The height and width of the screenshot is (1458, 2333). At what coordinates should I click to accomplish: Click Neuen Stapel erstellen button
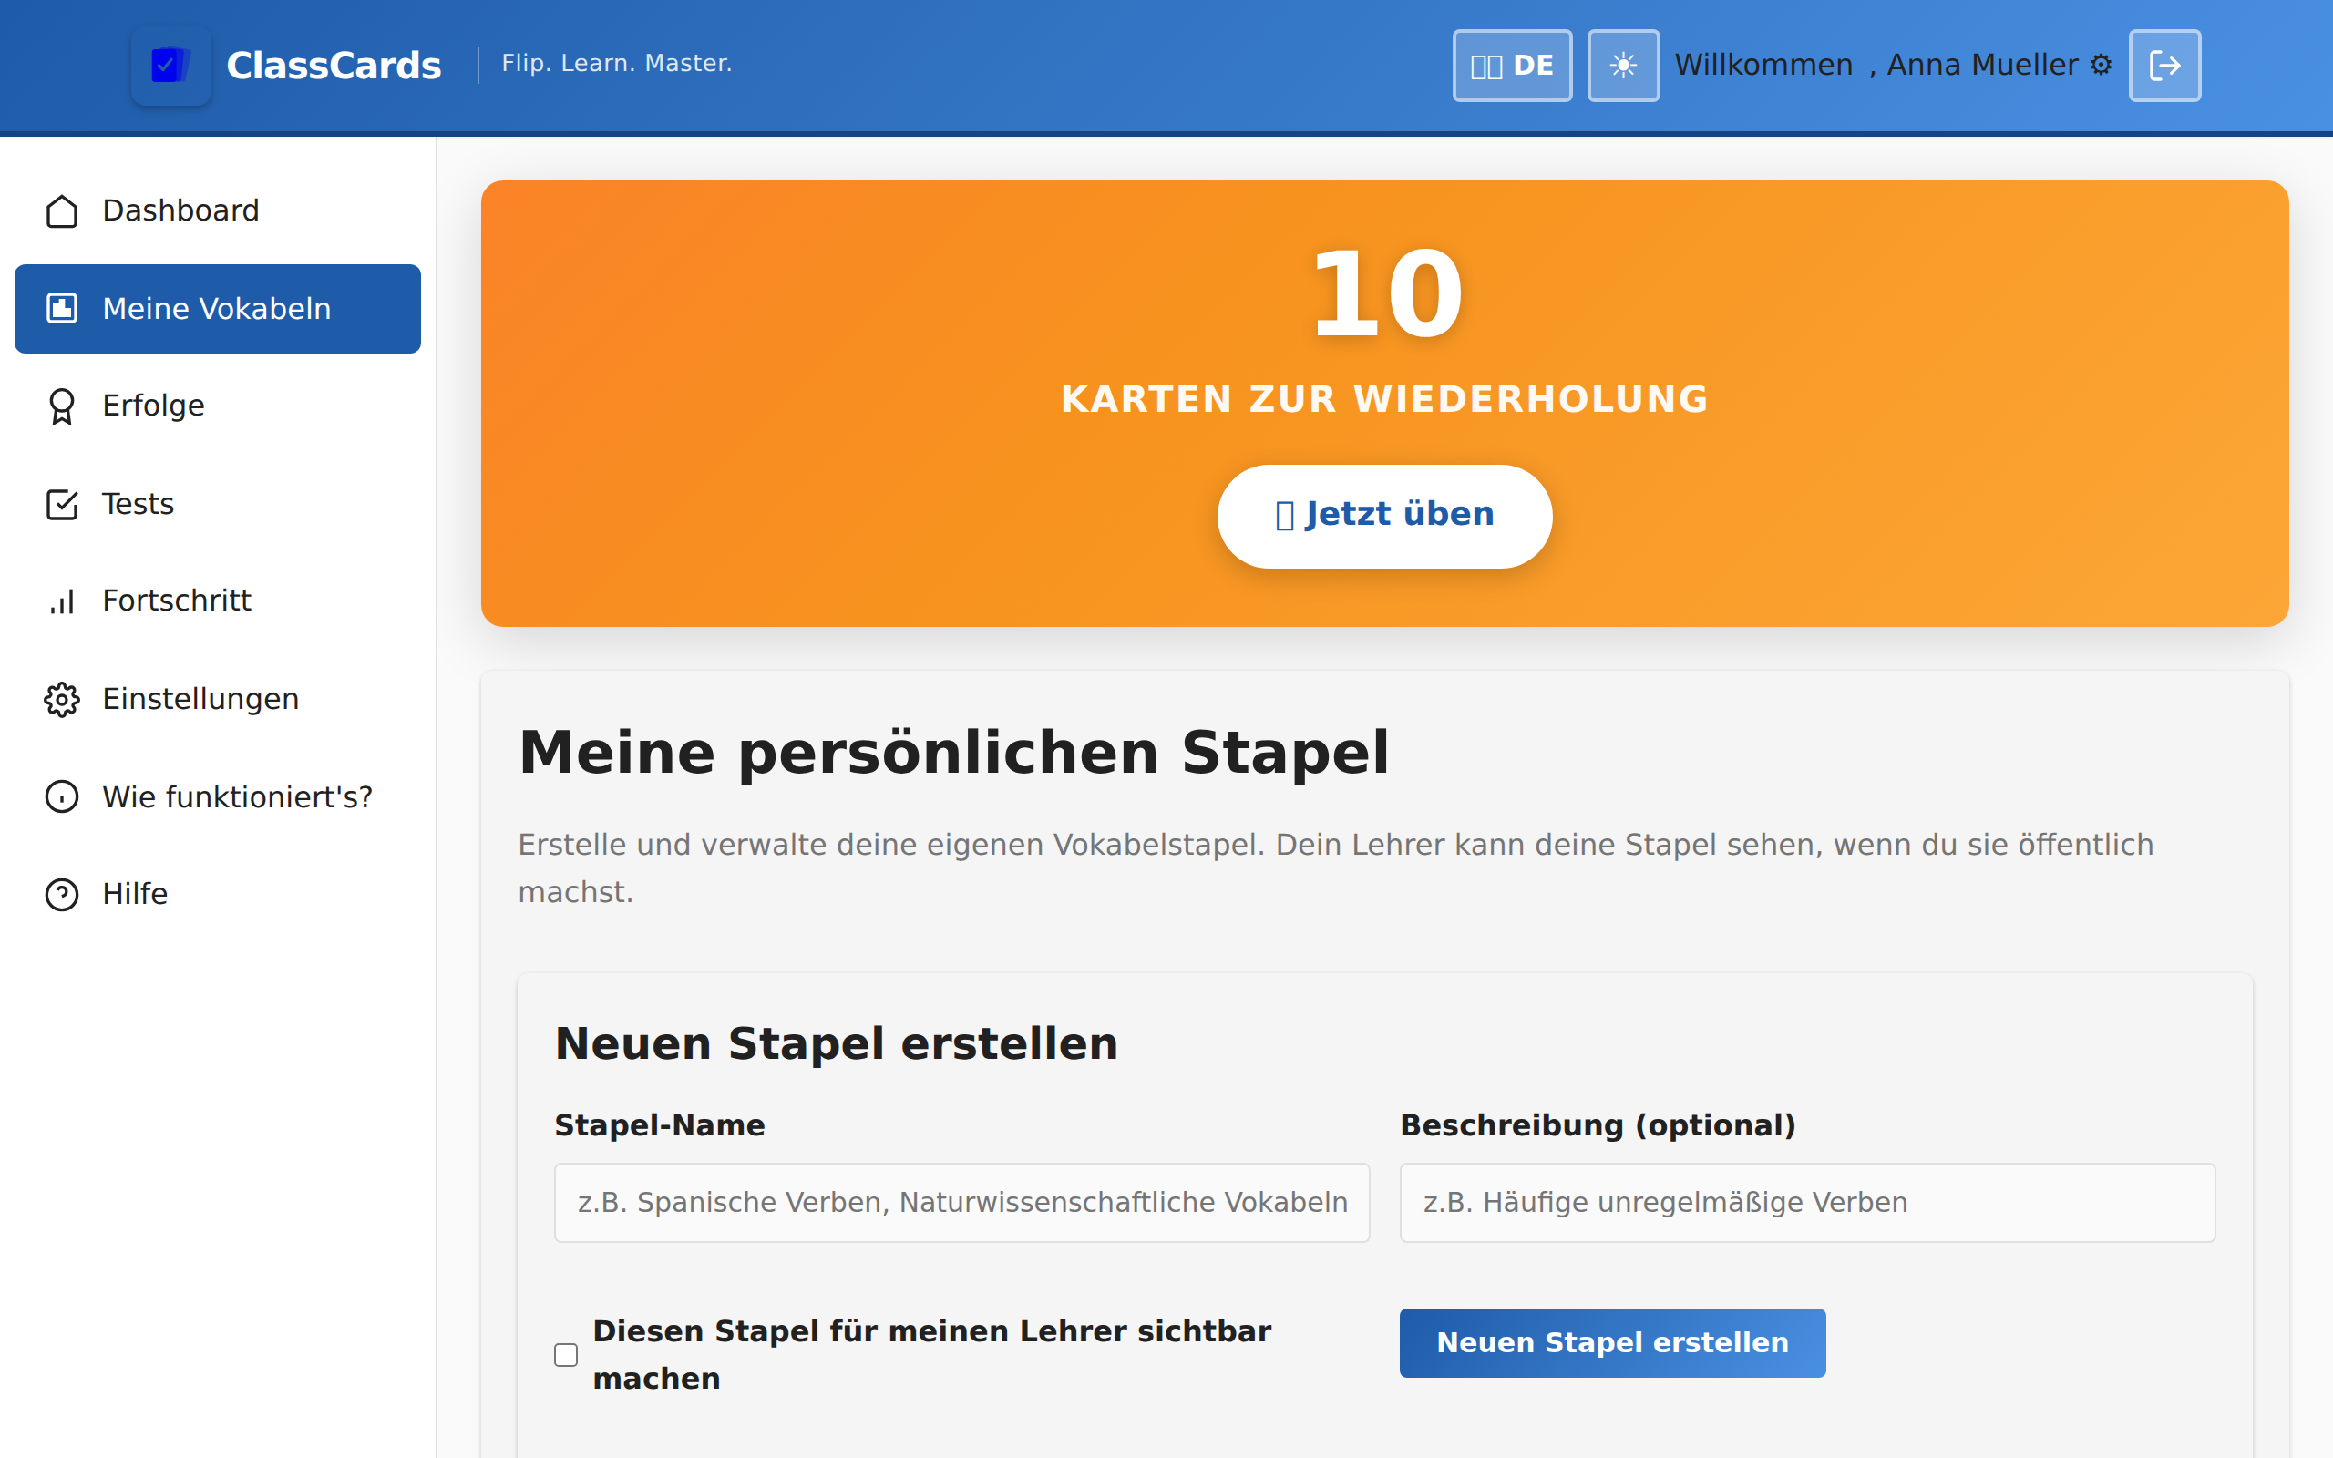pos(1612,1343)
